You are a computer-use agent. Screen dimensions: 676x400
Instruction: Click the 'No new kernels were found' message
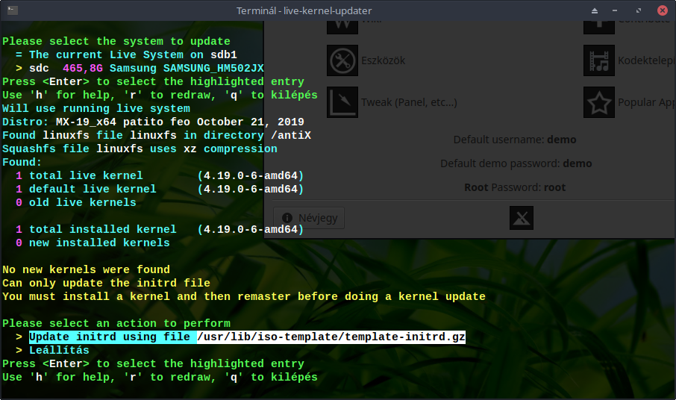87,269
